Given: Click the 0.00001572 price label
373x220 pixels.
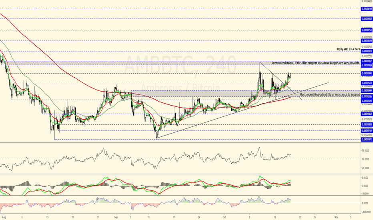Looking at the screenshot, I should [x=367, y=140].
